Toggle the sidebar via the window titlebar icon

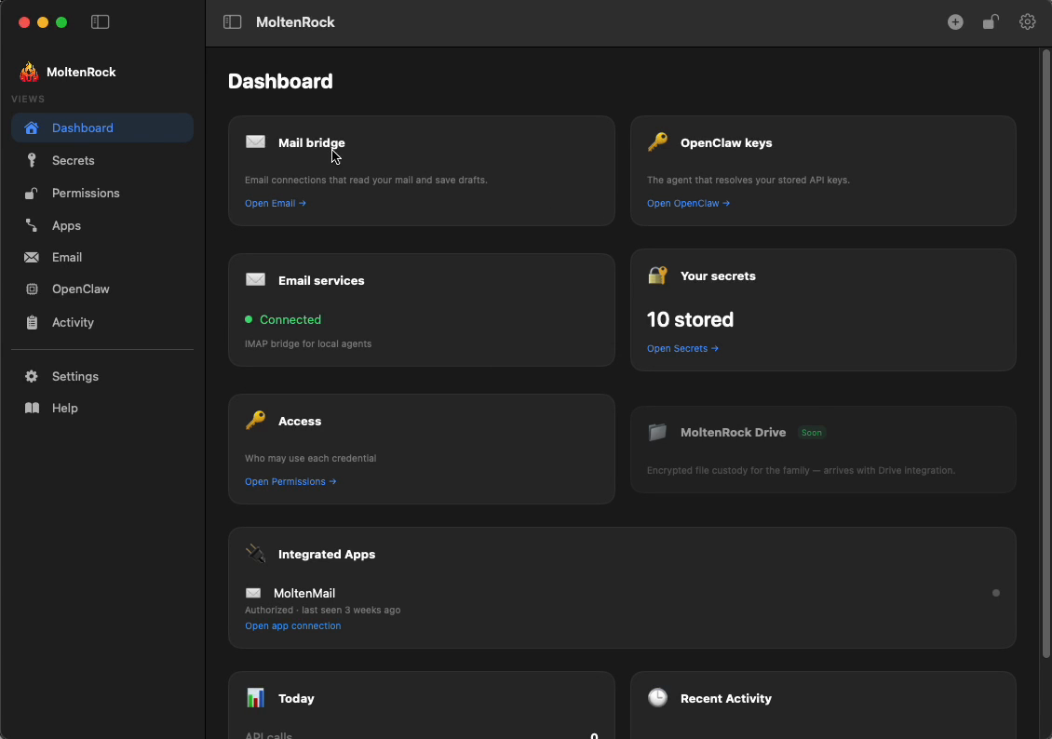100,22
